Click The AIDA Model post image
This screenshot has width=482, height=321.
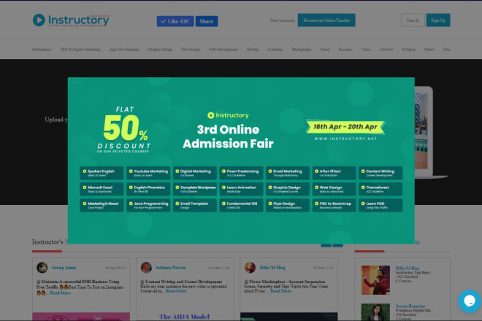[185, 317]
